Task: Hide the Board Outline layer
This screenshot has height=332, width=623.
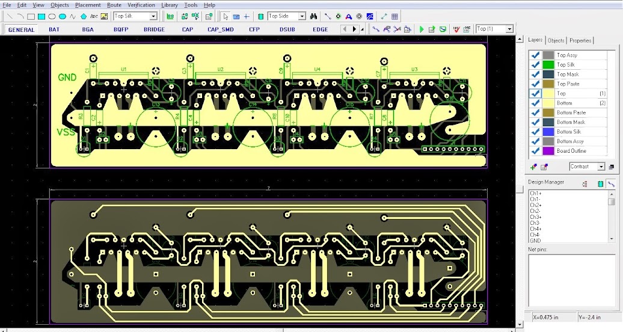Action: click(535, 151)
